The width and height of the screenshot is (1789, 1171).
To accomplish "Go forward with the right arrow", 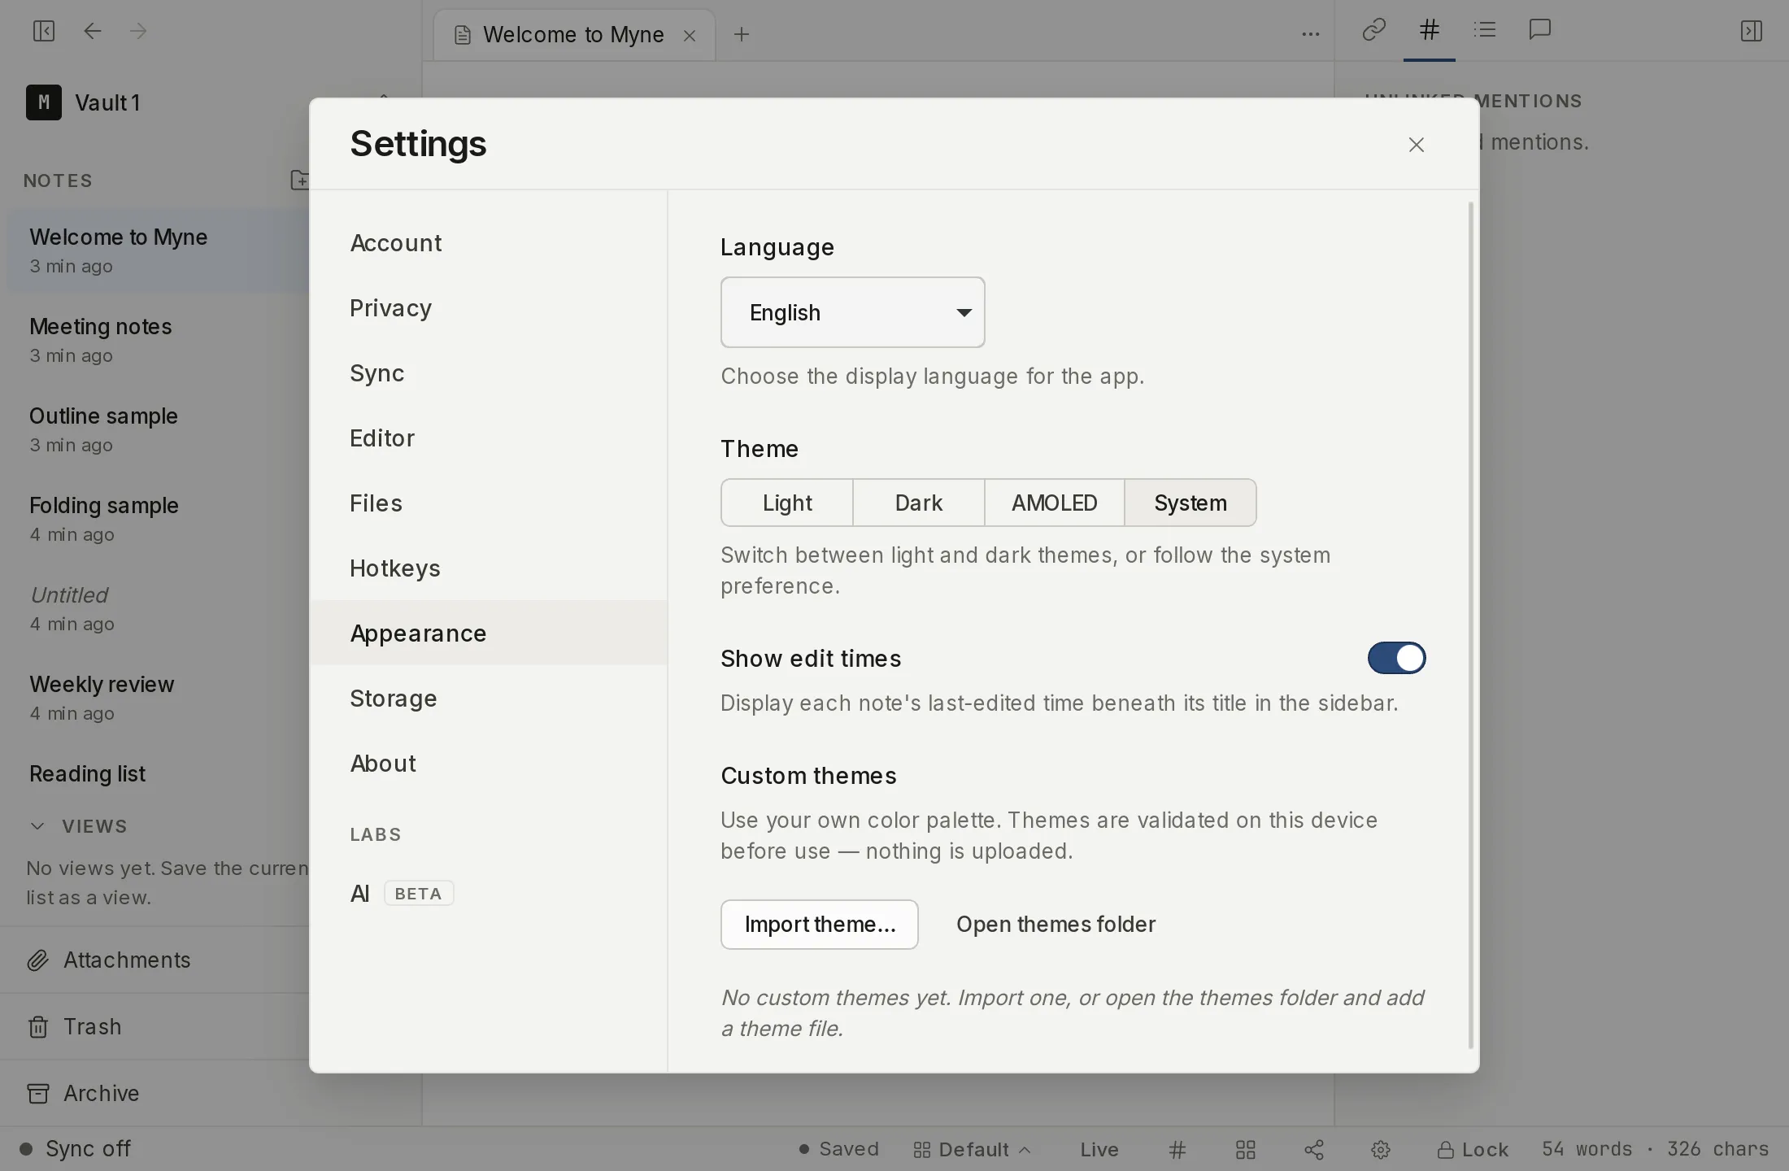I will pyautogui.click(x=138, y=31).
